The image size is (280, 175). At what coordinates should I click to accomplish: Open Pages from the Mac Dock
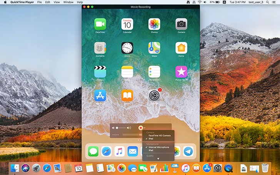[153, 168]
